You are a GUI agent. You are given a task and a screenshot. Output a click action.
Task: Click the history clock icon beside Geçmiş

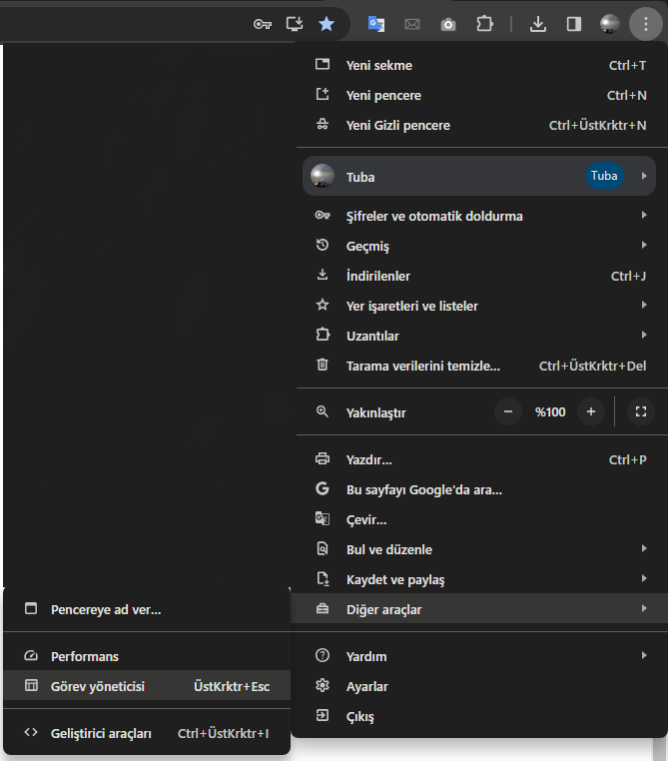pos(323,245)
